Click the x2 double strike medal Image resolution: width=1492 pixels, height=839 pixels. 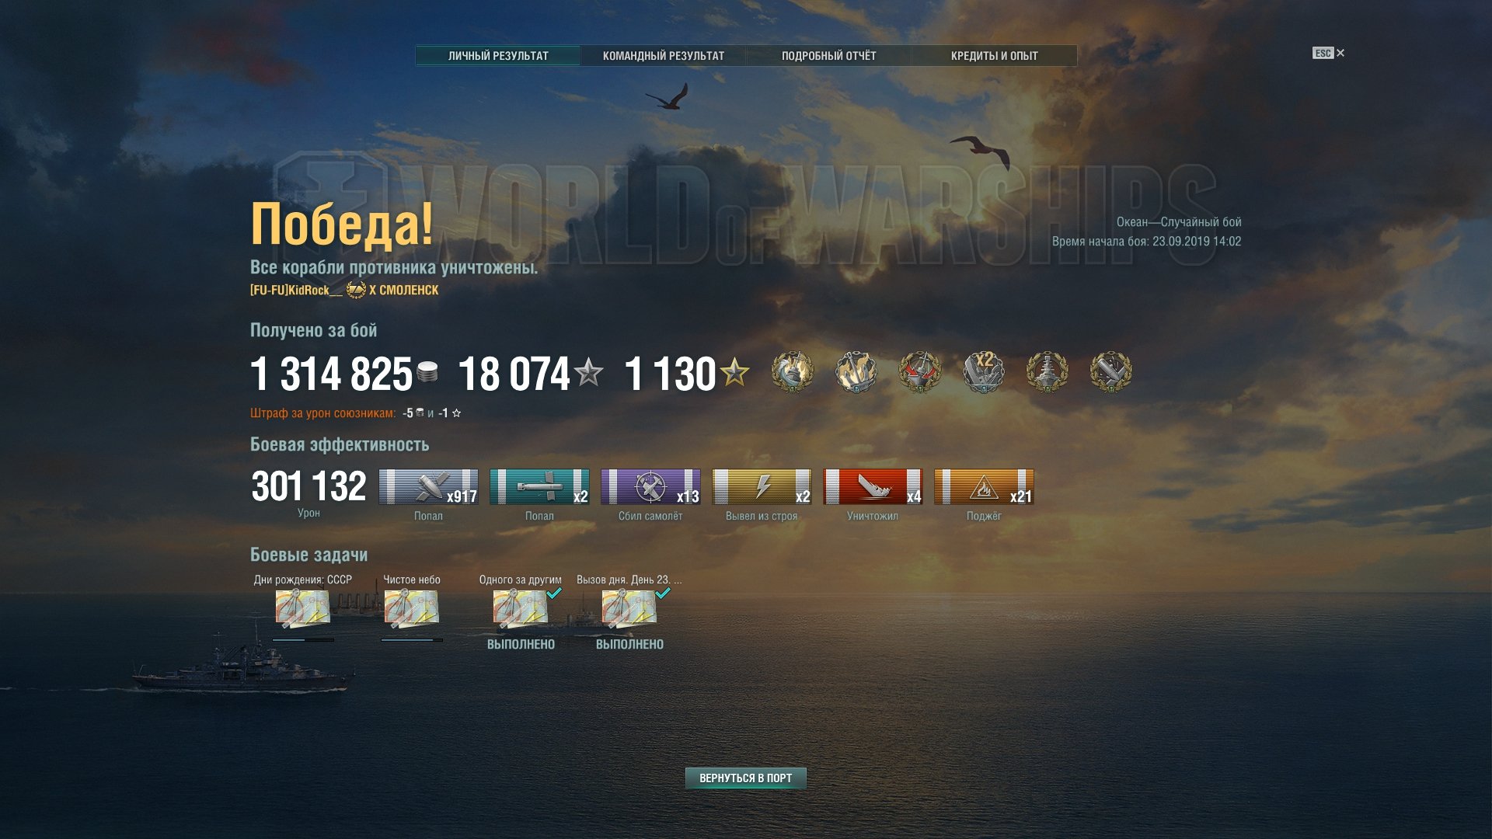[983, 371]
